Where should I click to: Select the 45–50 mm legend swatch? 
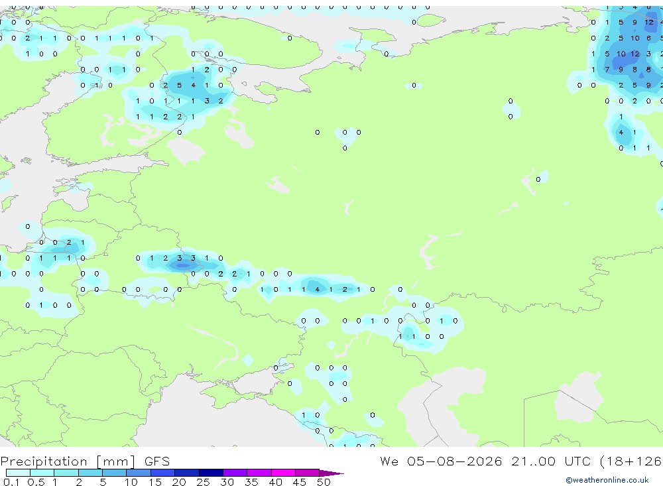308,473
